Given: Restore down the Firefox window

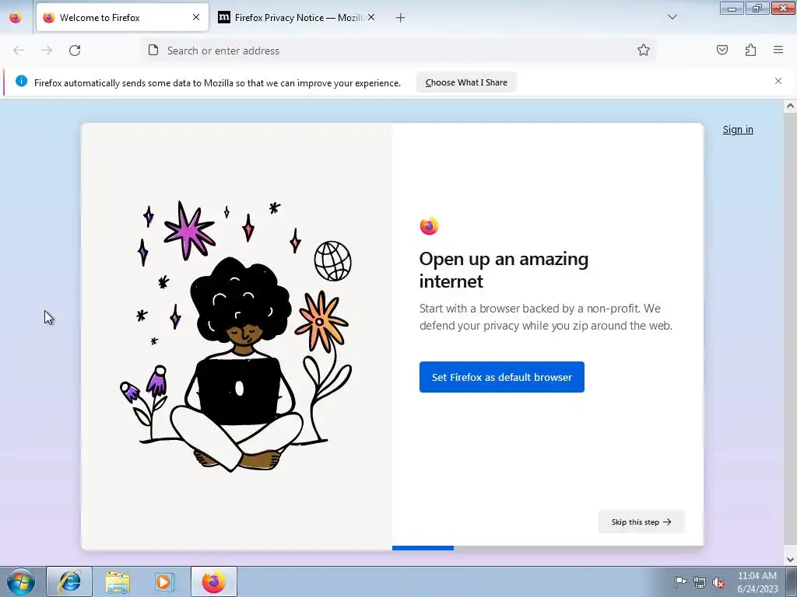Looking at the screenshot, I should click(x=757, y=8).
